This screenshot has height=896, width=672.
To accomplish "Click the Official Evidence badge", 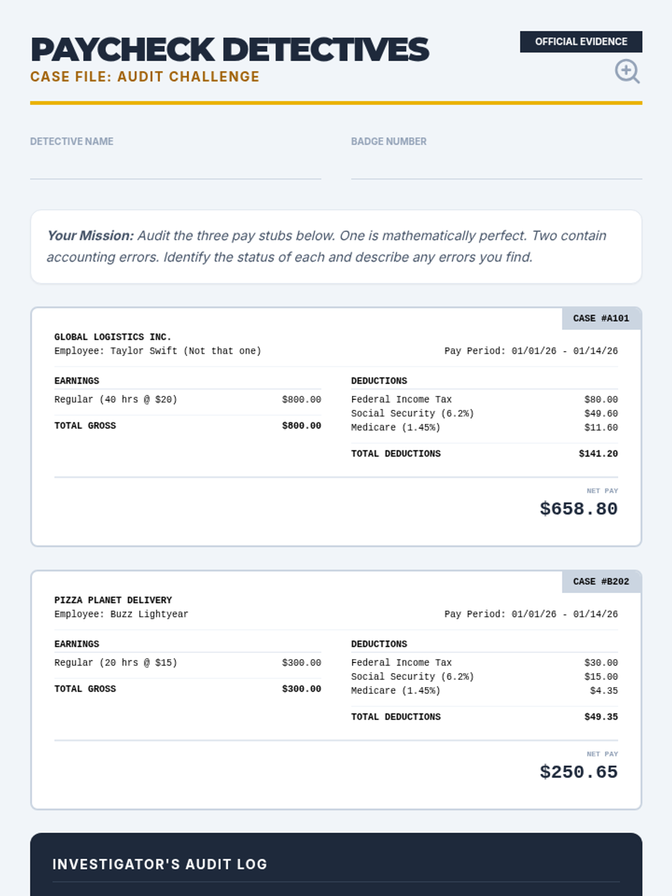I will pos(581,42).
